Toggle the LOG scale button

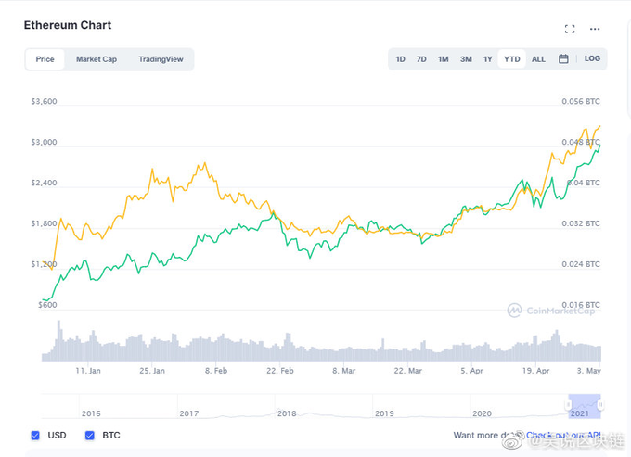tap(592, 58)
